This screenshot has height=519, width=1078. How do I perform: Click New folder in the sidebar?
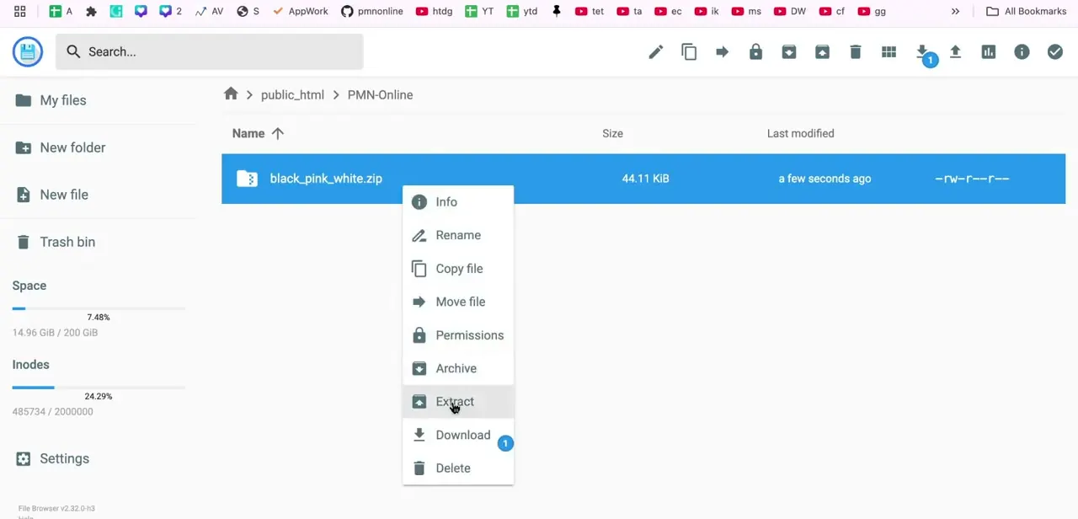[61, 147]
